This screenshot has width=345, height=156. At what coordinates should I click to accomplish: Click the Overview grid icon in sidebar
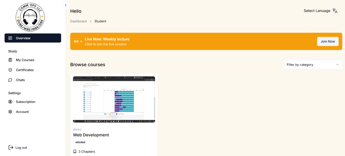pos(10,38)
